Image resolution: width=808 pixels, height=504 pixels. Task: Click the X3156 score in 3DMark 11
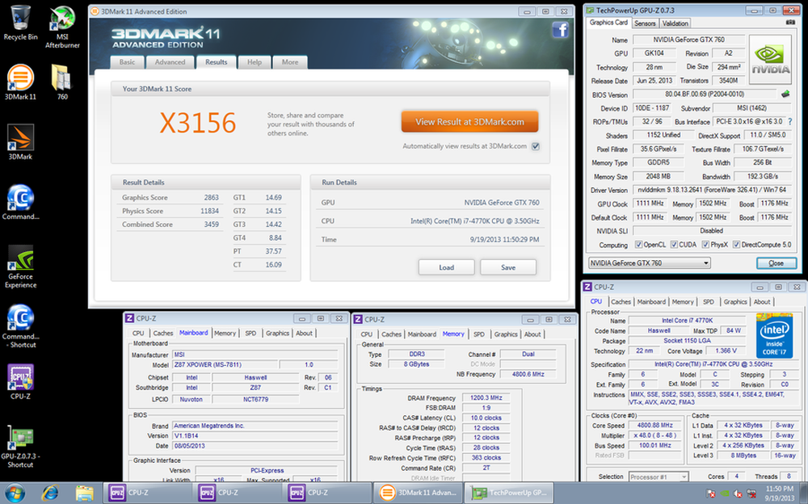[198, 123]
